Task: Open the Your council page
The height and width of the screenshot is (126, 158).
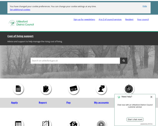Action: (143, 19)
